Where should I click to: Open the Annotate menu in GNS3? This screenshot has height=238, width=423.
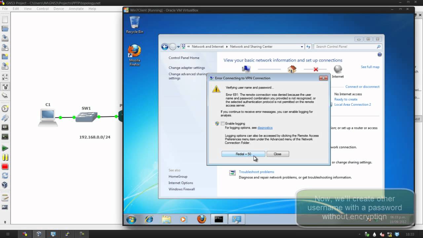click(76, 9)
